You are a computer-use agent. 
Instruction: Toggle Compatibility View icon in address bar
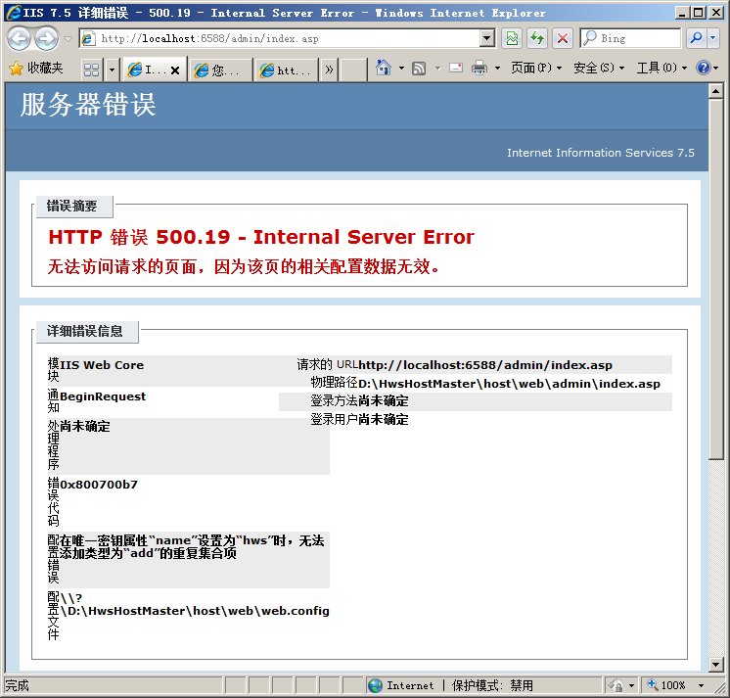(512, 38)
